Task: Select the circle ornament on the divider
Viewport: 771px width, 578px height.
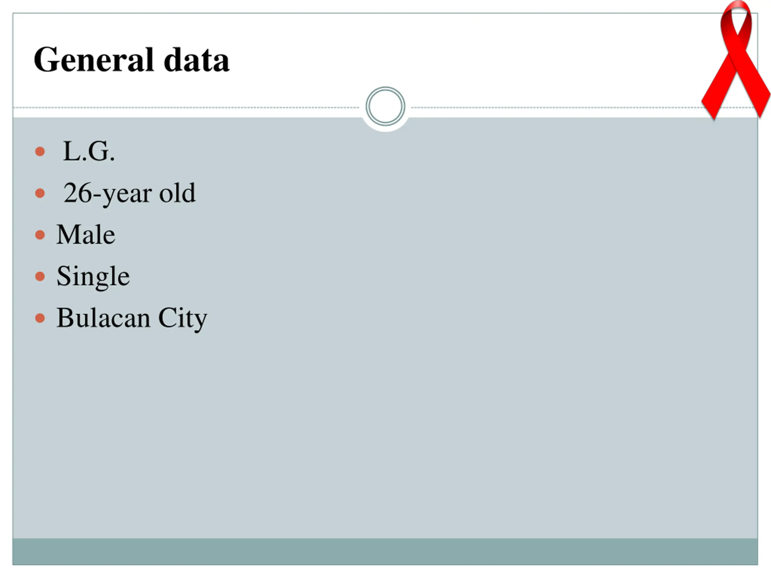Action: pyautogui.click(x=385, y=106)
